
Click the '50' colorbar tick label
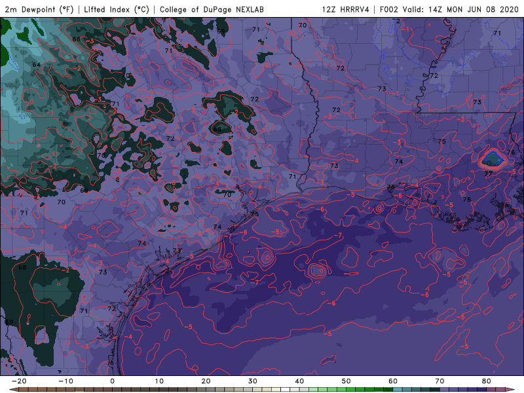[x=346, y=381]
